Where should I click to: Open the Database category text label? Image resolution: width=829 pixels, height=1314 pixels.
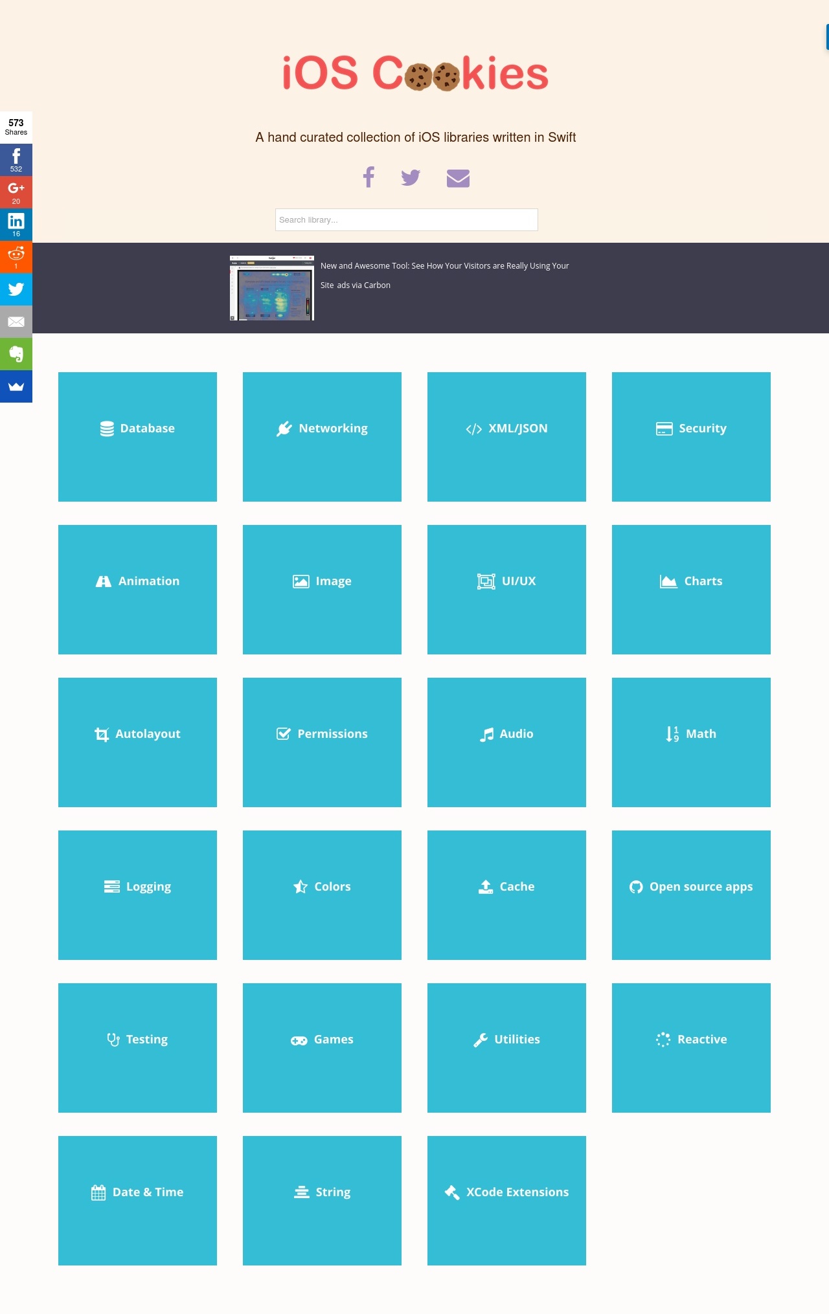(148, 429)
